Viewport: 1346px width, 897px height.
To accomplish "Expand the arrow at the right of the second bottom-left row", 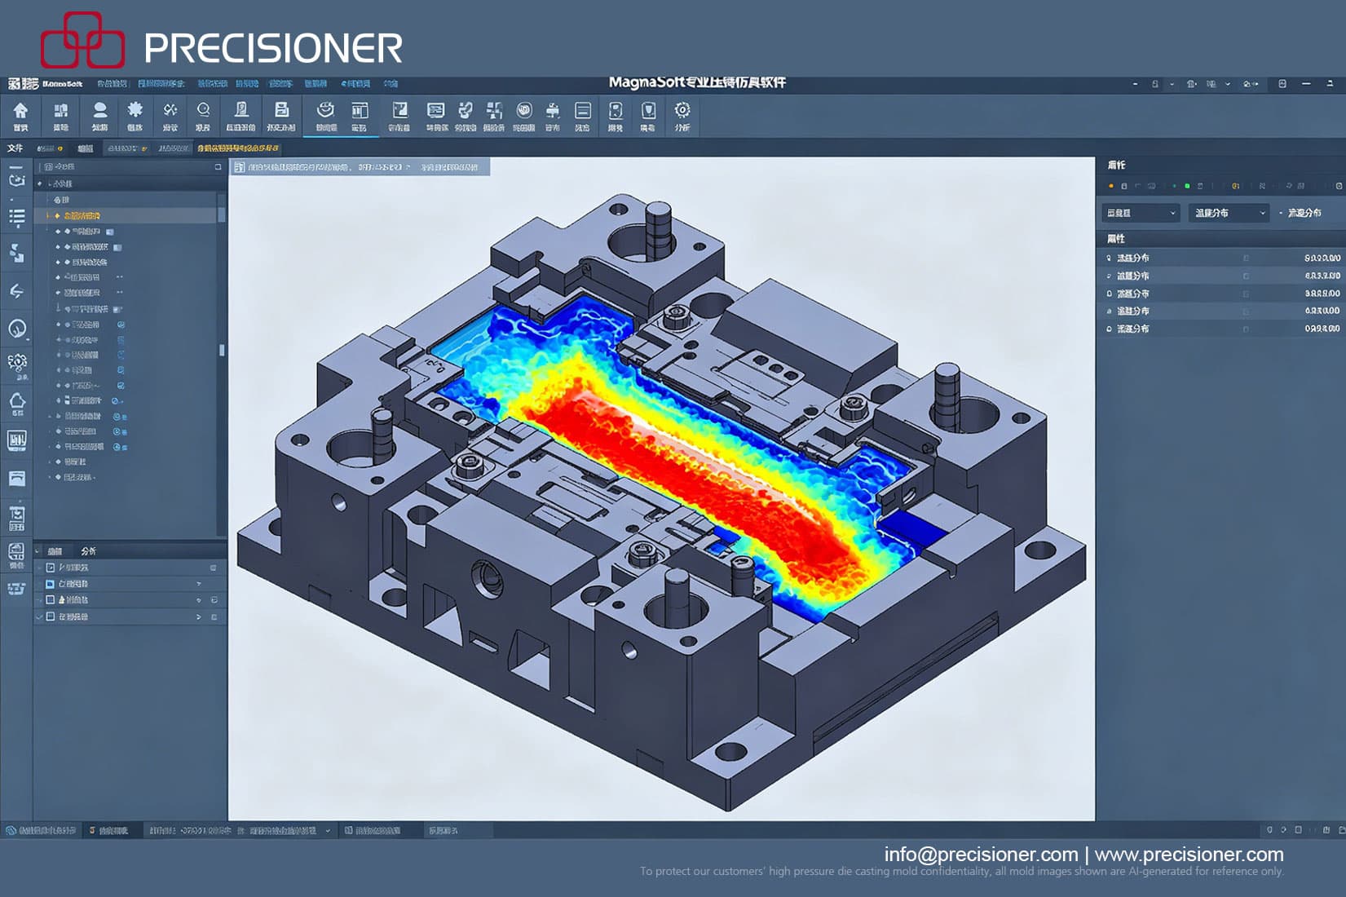I will click(198, 584).
